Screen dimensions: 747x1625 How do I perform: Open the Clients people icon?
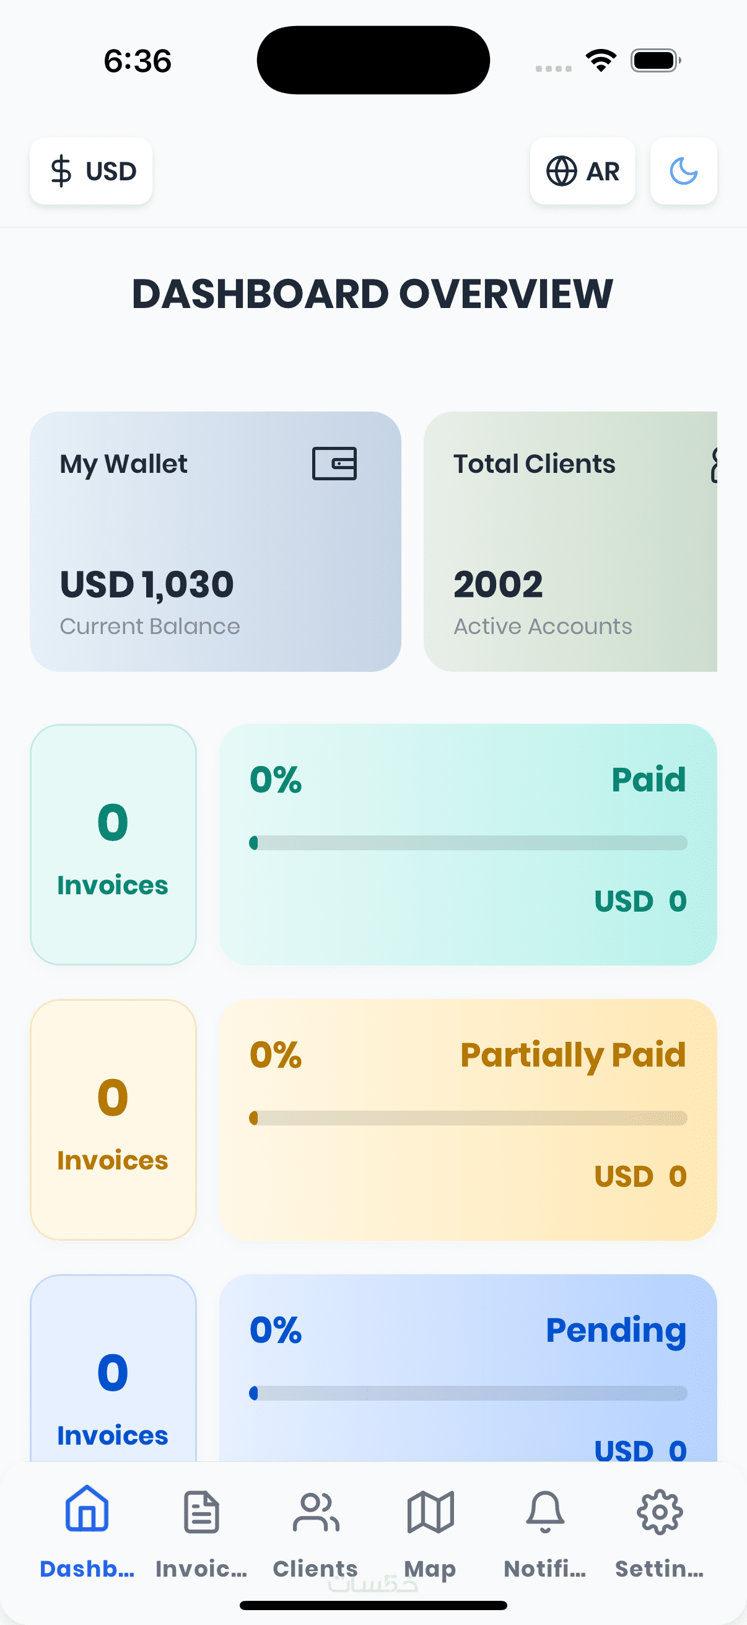[x=315, y=1512]
